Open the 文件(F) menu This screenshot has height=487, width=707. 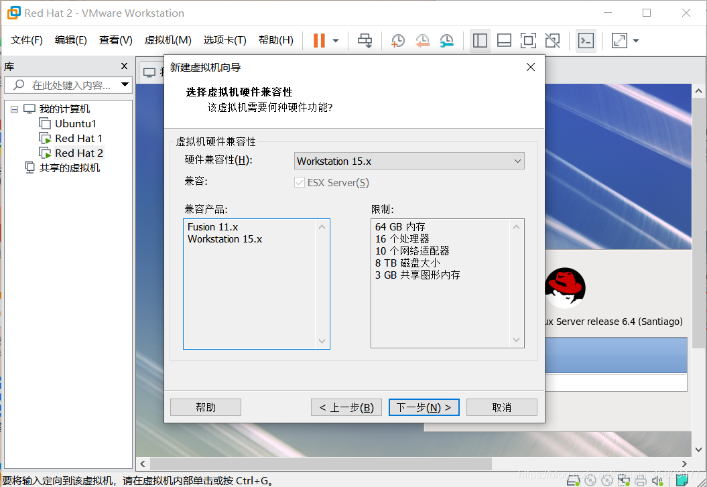(27, 40)
